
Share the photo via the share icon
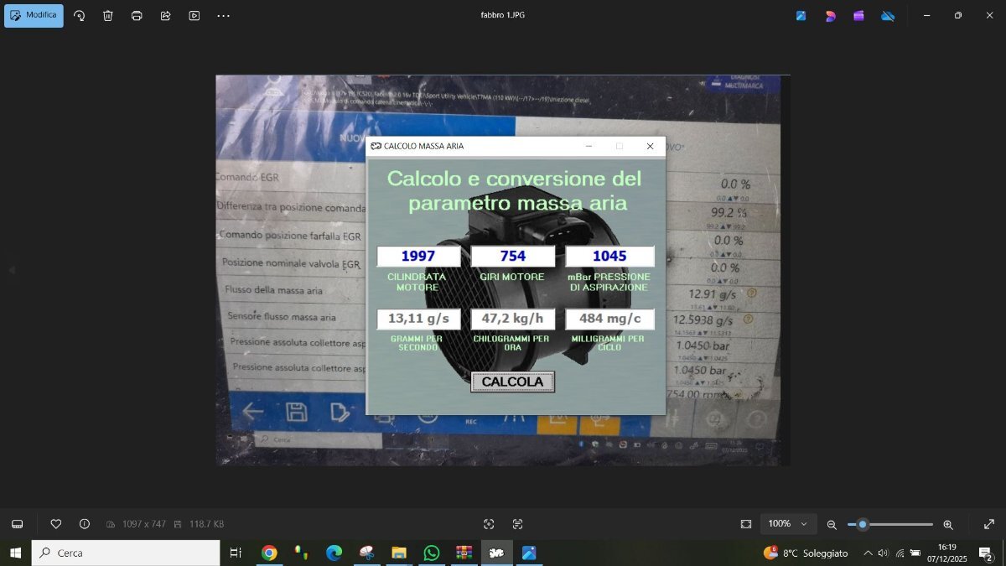[165, 15]
